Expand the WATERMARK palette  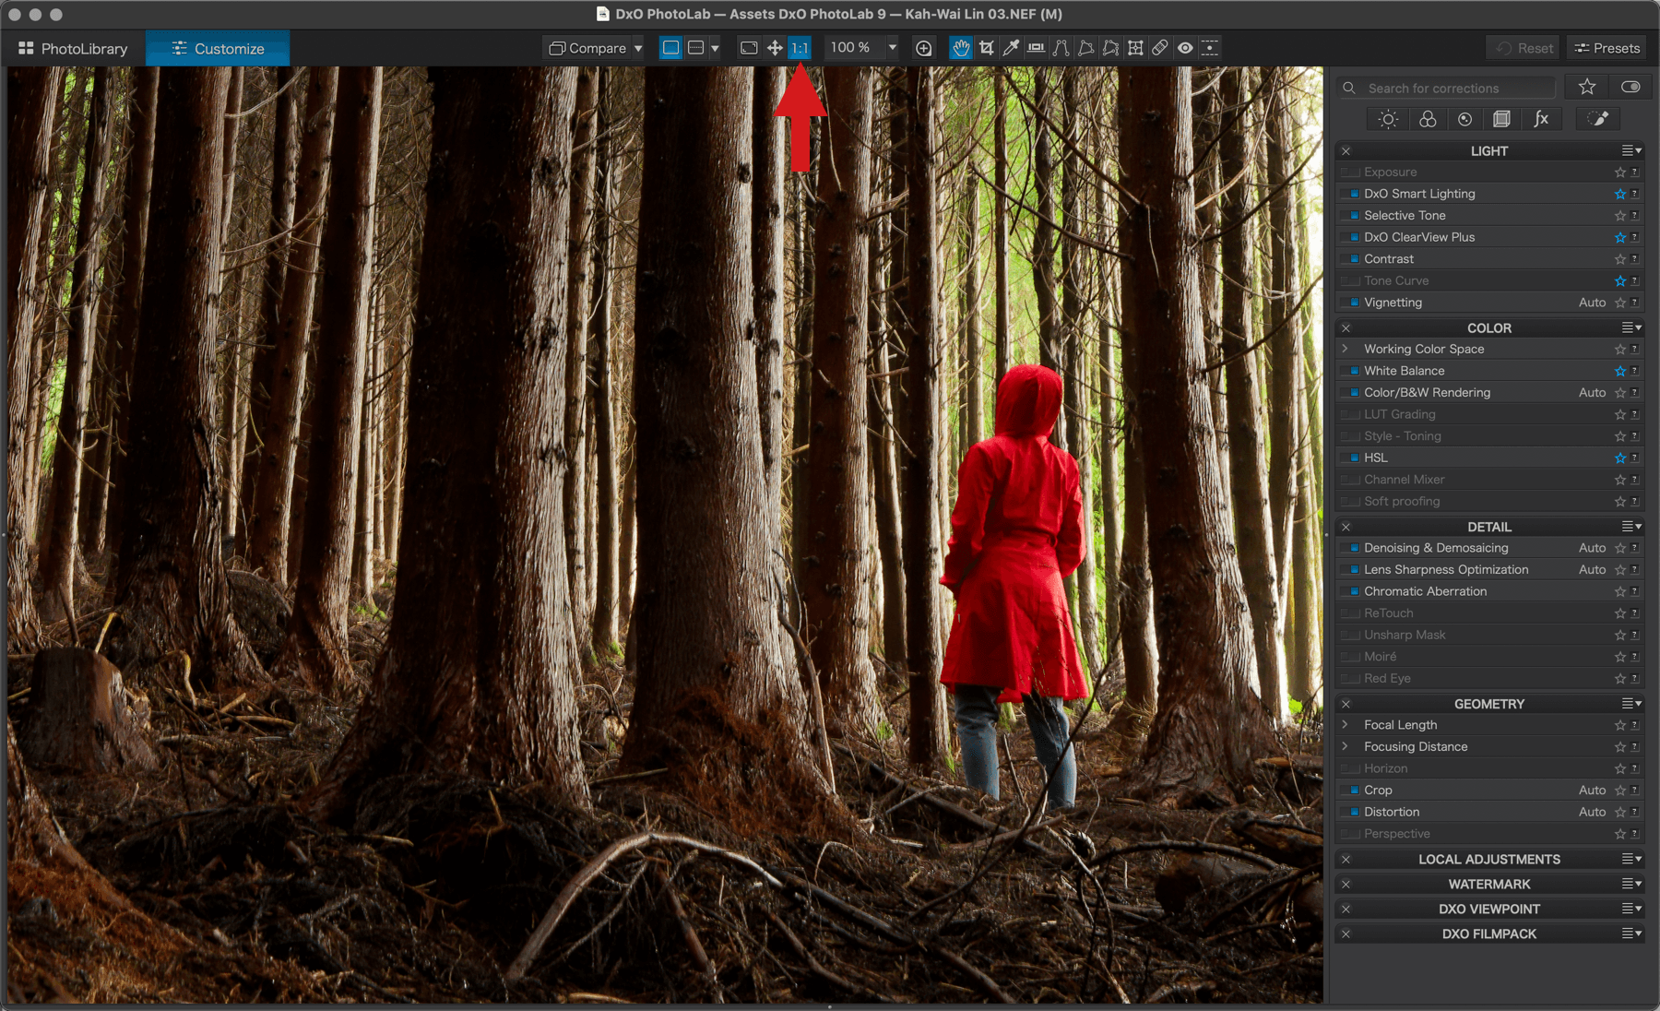pyautogui.click(x=1488, y=884)
